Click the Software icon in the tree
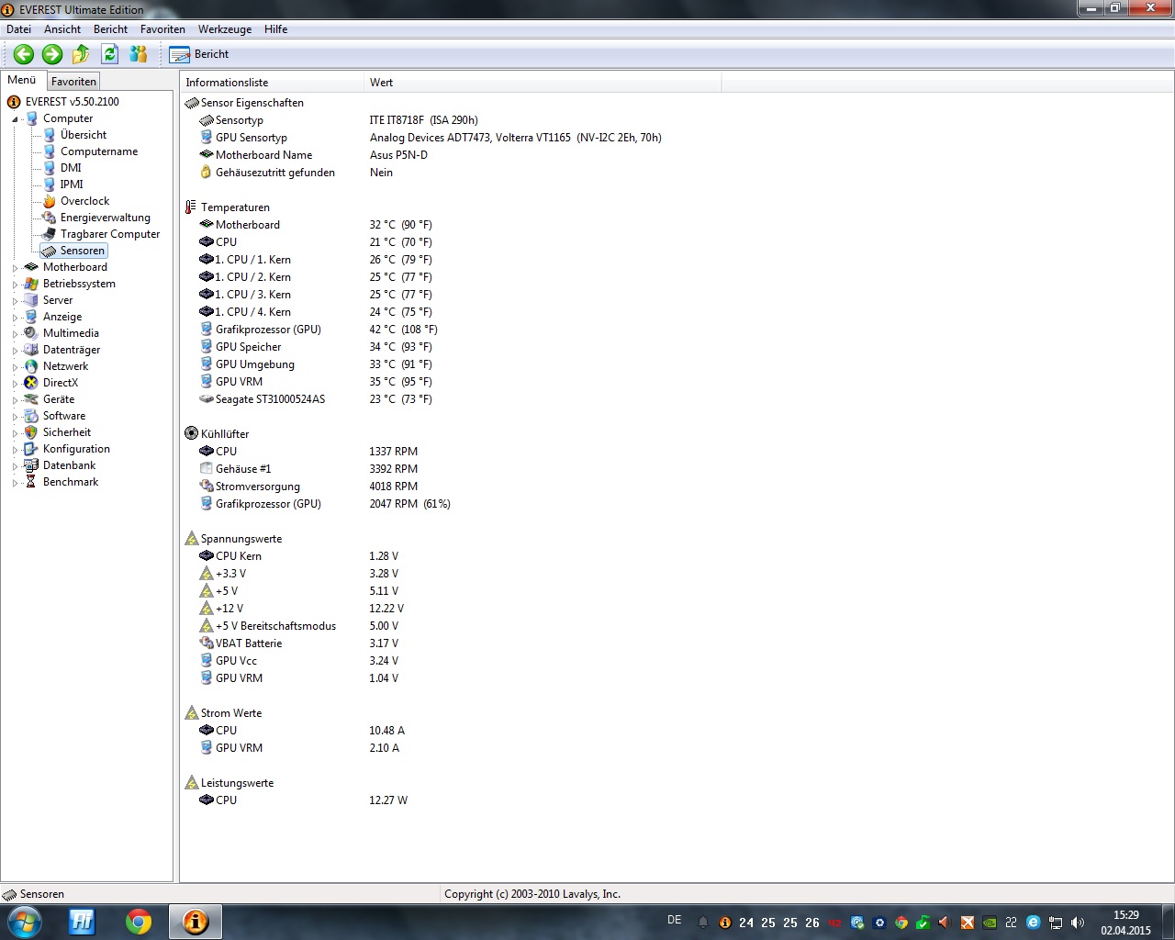Image resolution: width=1175 pixels, height=940 pixels. tap(31, 416)
